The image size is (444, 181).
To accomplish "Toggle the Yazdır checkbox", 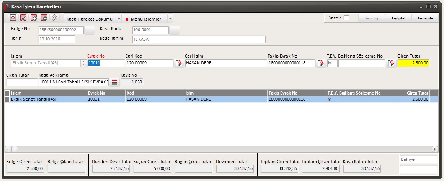I will 346,18.
